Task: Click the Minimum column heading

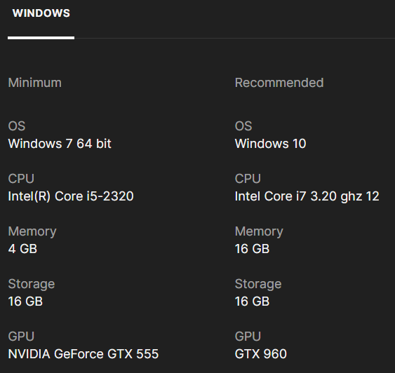Action: (35, 83)
